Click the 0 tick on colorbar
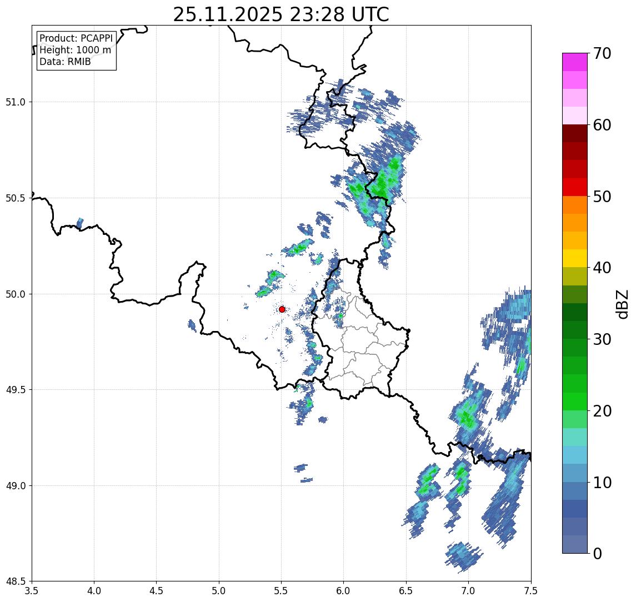 point(597,553)
